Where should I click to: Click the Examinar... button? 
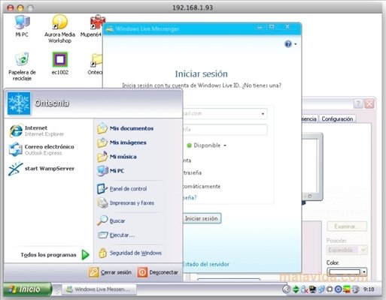click(347, 226)
